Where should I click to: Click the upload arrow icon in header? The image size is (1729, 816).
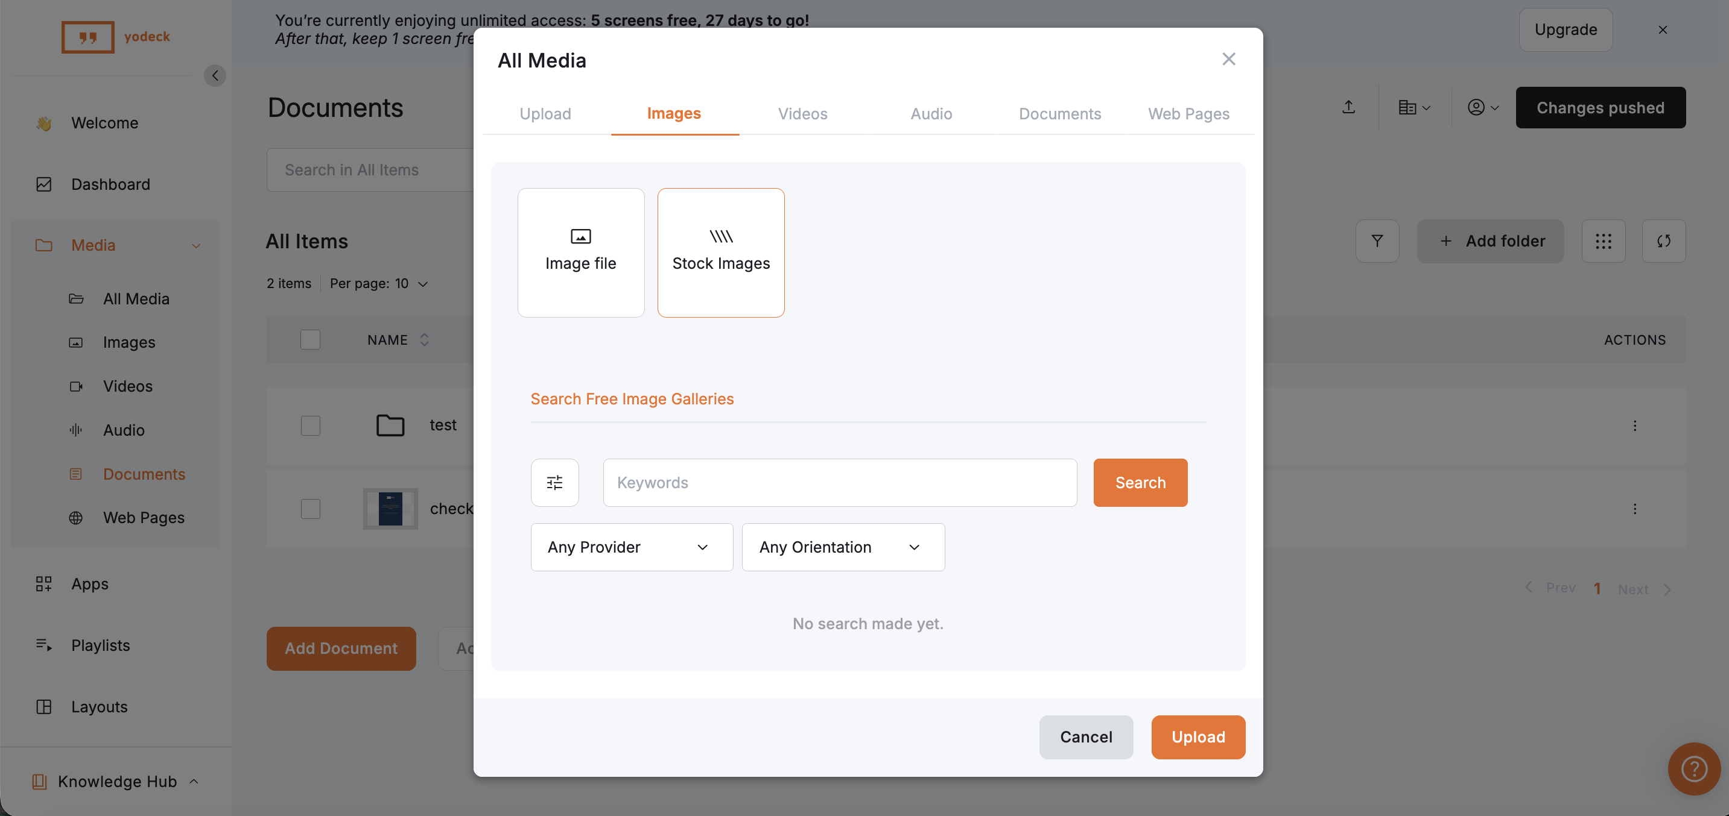pyautogui.click(x=1348, y=107)
